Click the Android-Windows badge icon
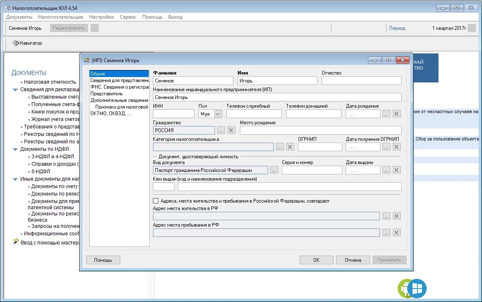Image resolution: width=482 pixels, height=302 pixels. (x=412, y=288)
